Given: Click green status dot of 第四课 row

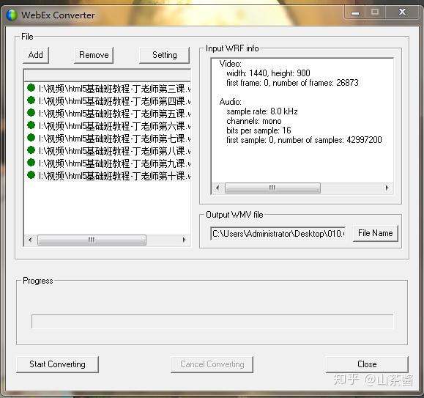Looking at the screenshot, I should (31, 100).
